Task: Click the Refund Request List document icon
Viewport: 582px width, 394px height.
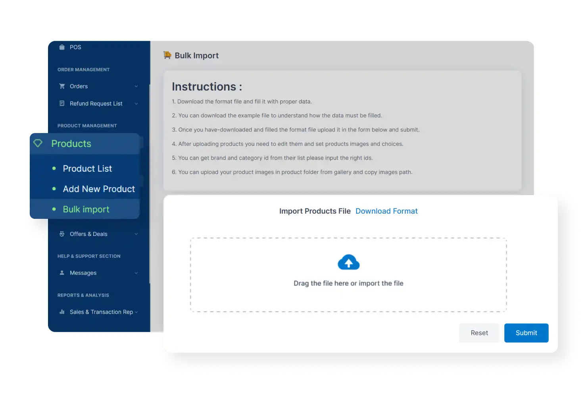Action: coord(62,103)
